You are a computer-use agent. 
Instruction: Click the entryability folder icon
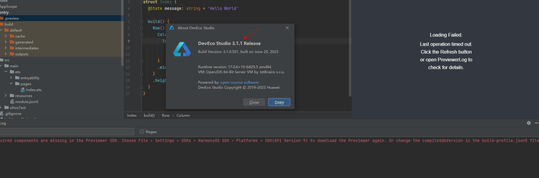point(17,78)
